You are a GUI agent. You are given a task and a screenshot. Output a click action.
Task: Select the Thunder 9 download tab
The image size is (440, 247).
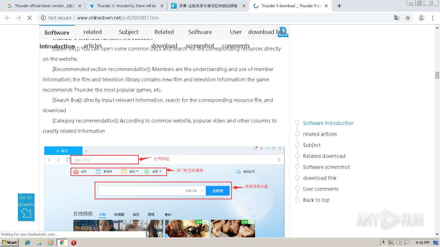(290, 6)
